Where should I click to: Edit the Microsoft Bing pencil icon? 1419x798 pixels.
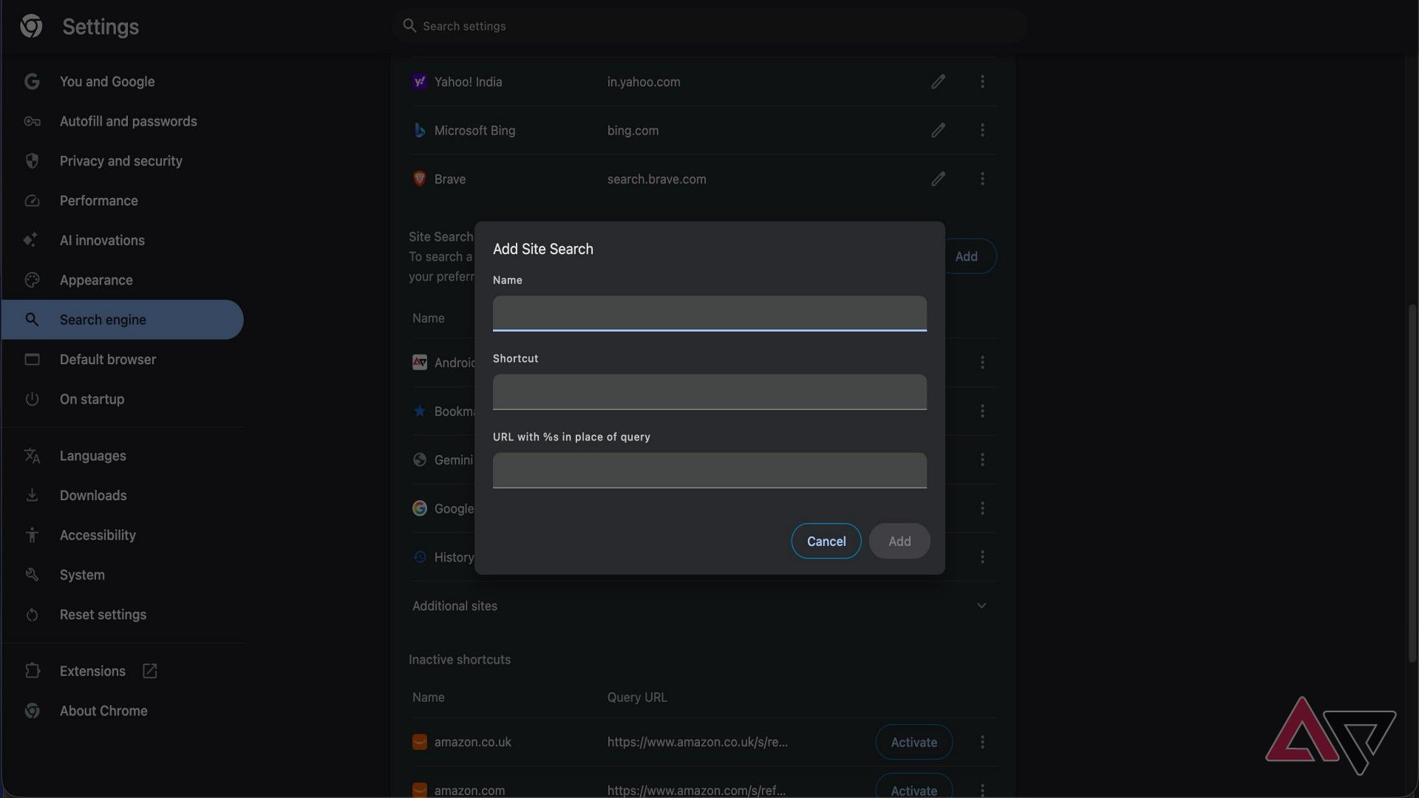pyautogui.click(x=938, y=131)
